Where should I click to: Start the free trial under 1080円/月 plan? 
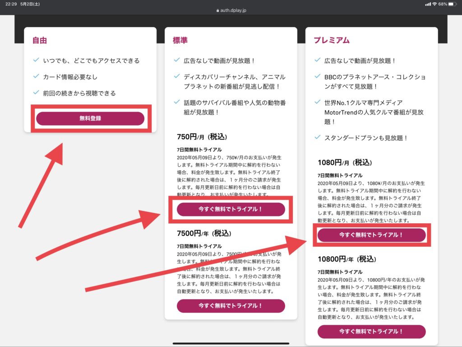click(x=371, y=235)
